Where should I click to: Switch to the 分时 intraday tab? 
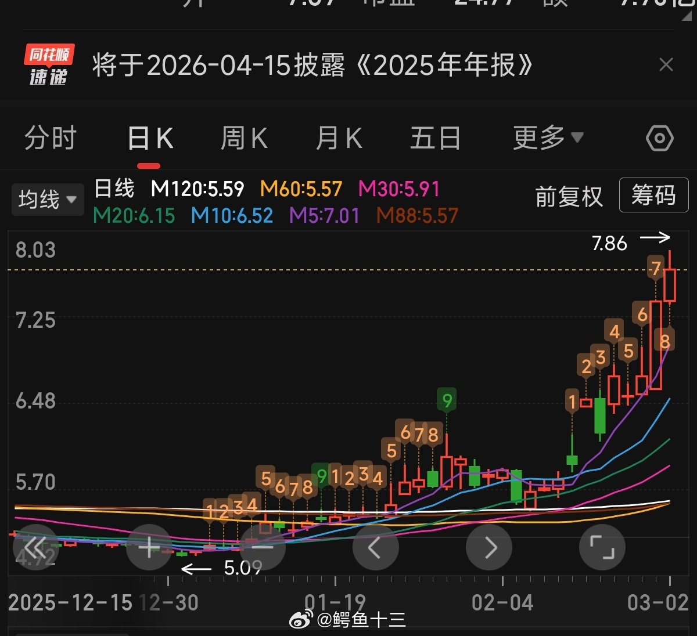coord(51,138)
